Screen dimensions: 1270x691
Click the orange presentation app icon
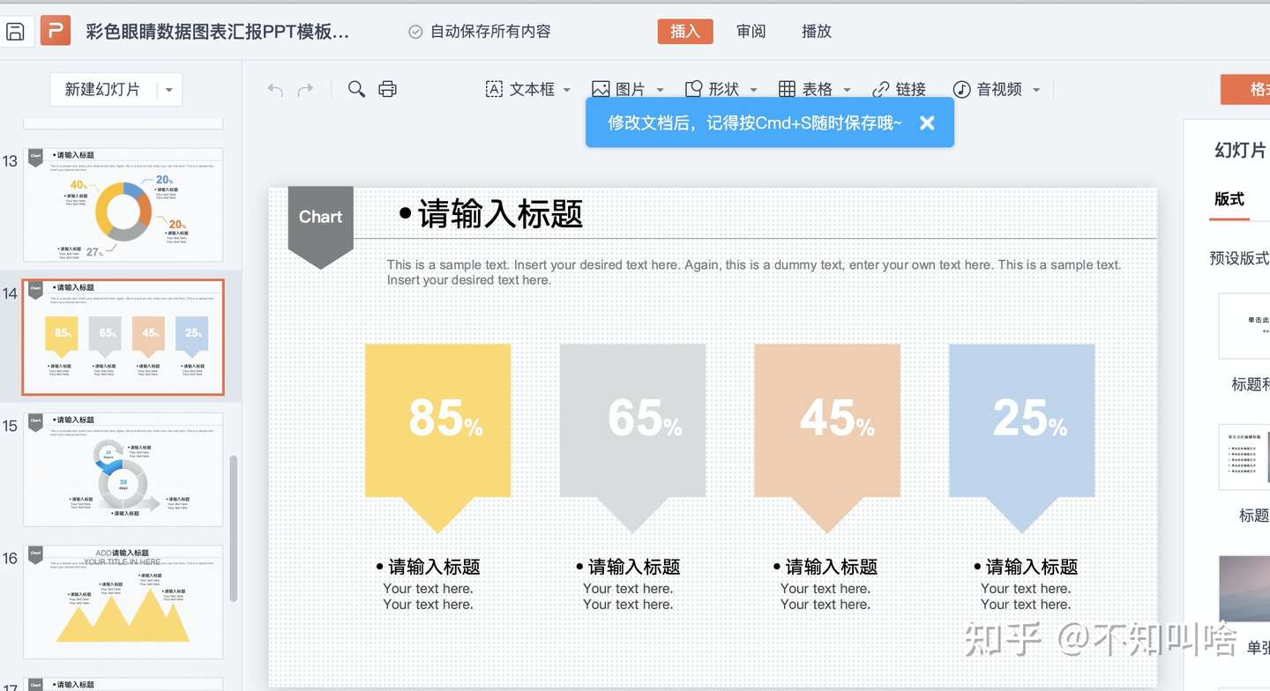click(55, 31)
